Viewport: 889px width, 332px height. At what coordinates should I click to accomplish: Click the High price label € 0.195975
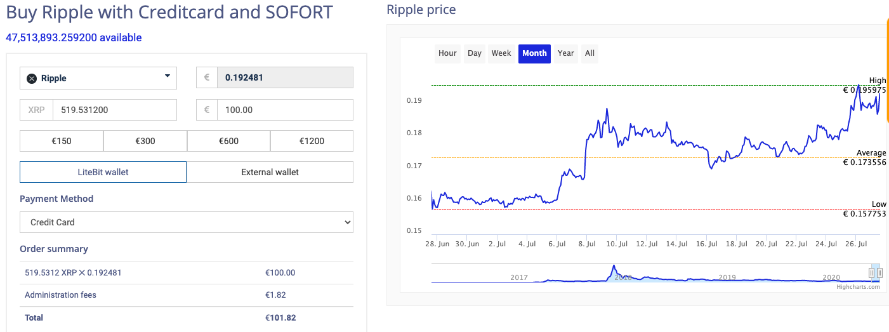[x=864, y=90]
